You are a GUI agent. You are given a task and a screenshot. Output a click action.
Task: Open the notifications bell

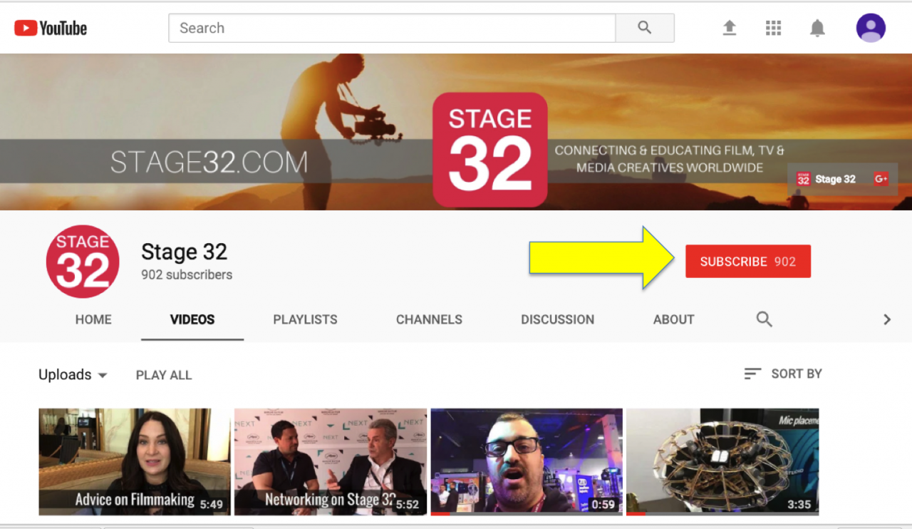pos(817,28)
